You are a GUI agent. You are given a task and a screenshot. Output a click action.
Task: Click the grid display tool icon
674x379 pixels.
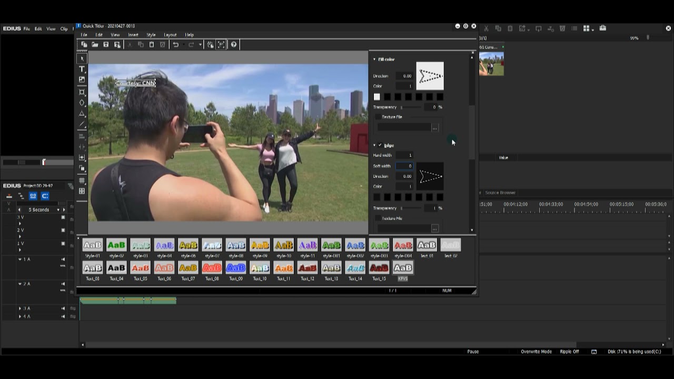tap(82, 181)
